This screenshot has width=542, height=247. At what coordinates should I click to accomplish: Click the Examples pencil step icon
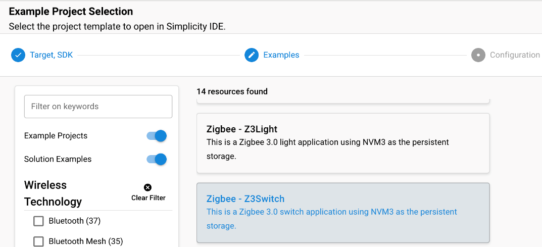(252, 55)
